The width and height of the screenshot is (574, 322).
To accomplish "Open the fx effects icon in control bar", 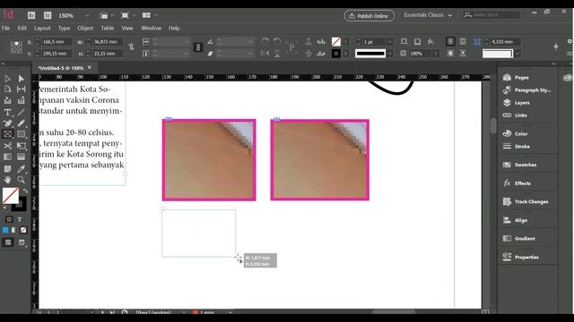I will click(430, 42).
